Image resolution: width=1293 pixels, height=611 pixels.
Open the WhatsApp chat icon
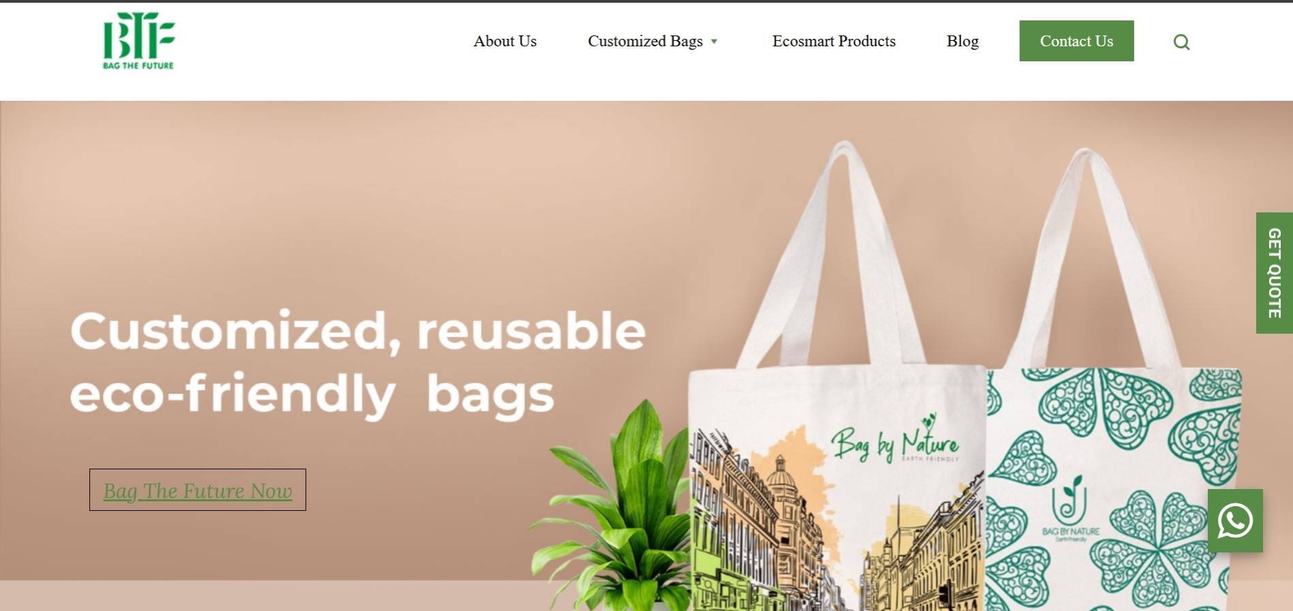click(1235, 520)
